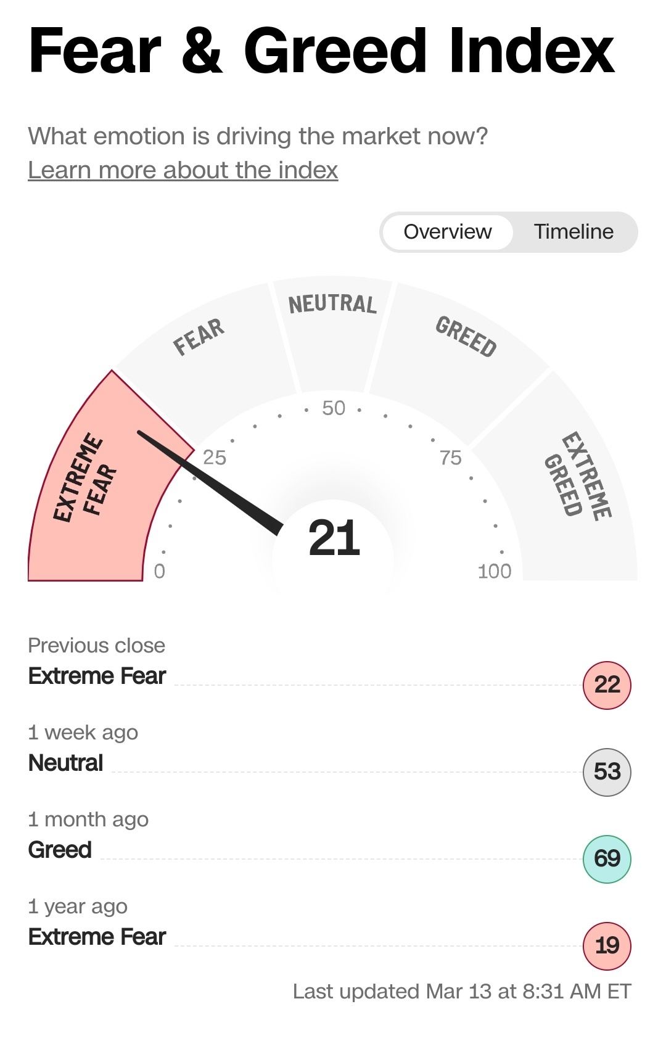This screenshot has width=666, height=1049.
Task: Click the gauge's current value 21
Action: click(334, 538)
